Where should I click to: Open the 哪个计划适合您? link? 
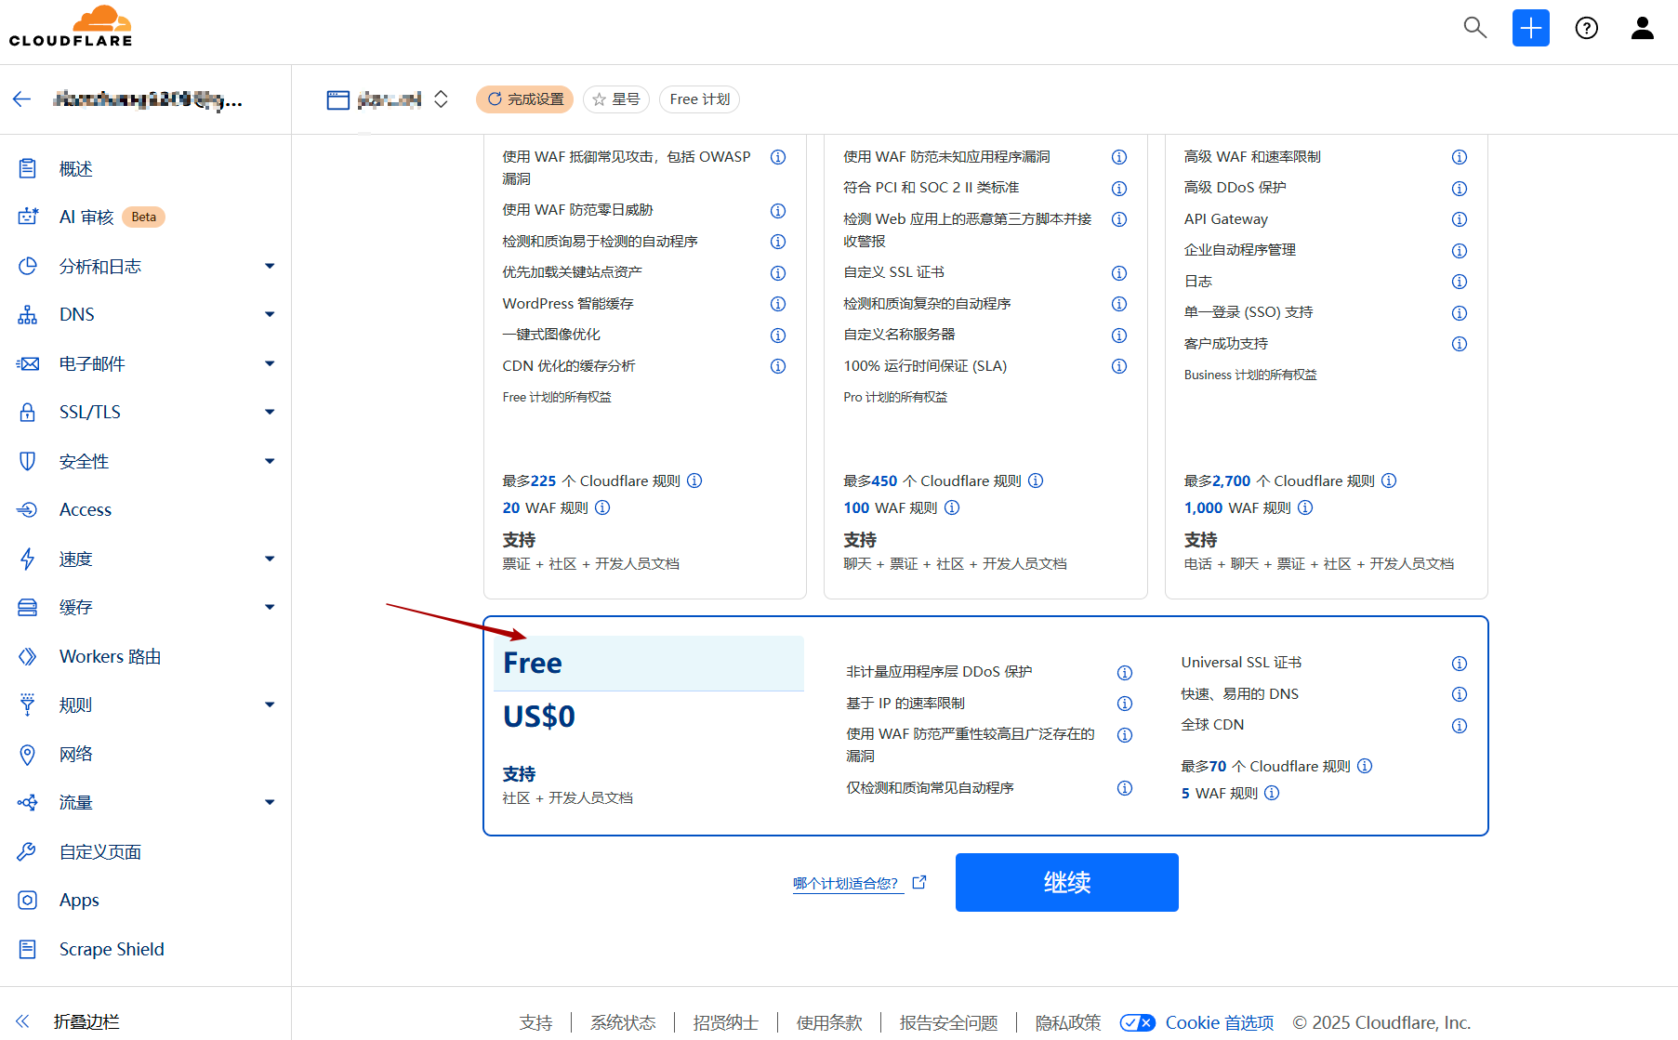pos(846,883)
